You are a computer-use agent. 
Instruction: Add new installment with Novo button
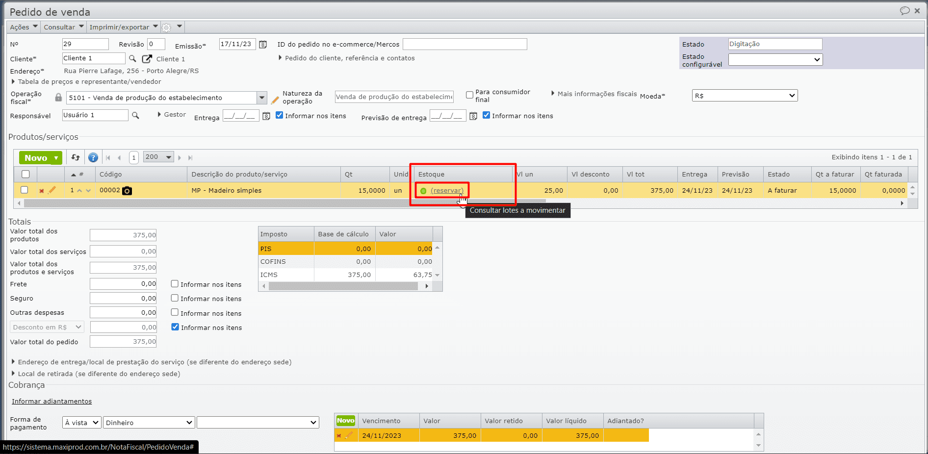(345, 421)
